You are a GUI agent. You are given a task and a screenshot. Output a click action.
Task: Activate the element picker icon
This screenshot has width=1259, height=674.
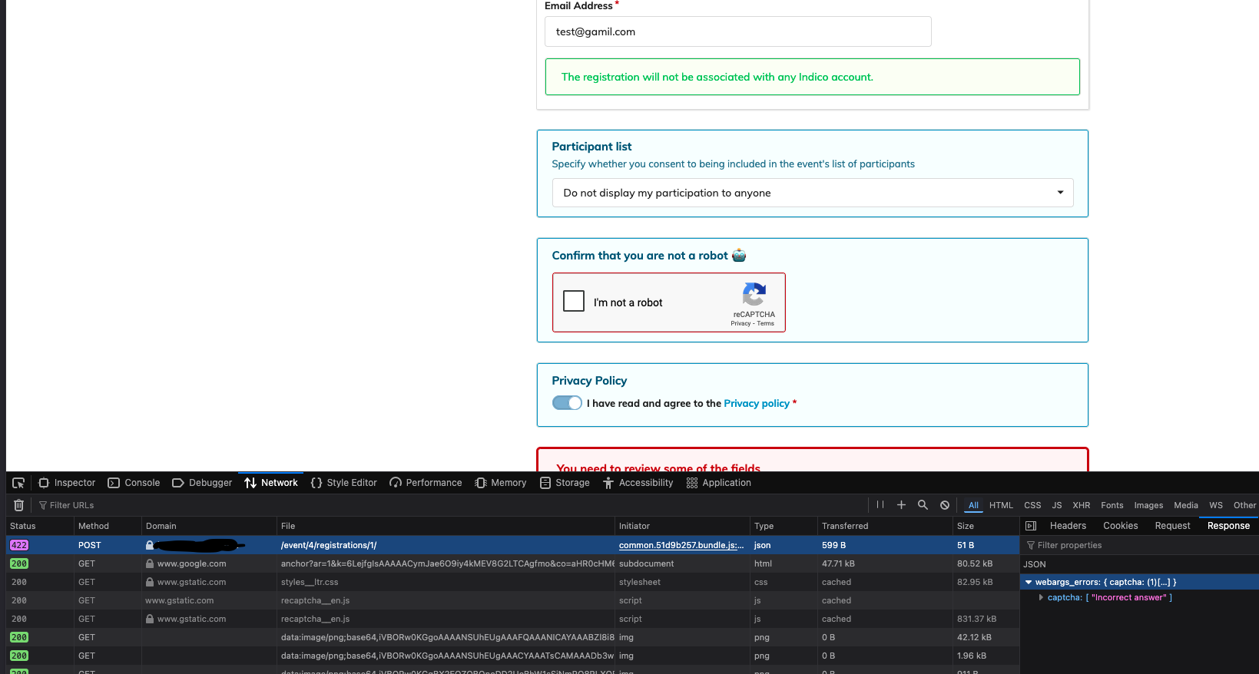coord(18,483)
